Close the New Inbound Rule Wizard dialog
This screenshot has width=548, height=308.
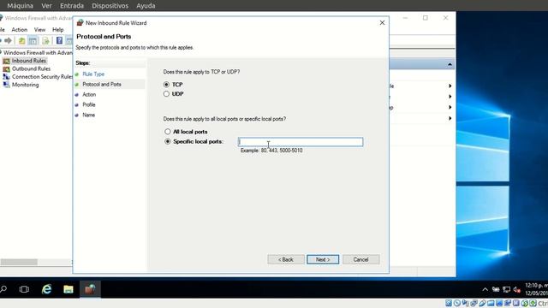[382, 23]
